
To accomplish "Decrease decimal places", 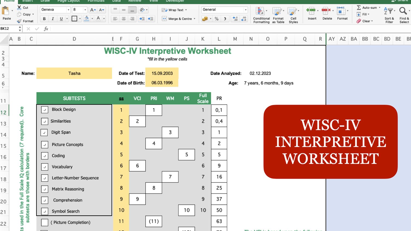I will coord(244,19).
